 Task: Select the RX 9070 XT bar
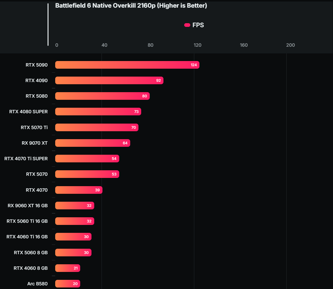tap(93, 143)
